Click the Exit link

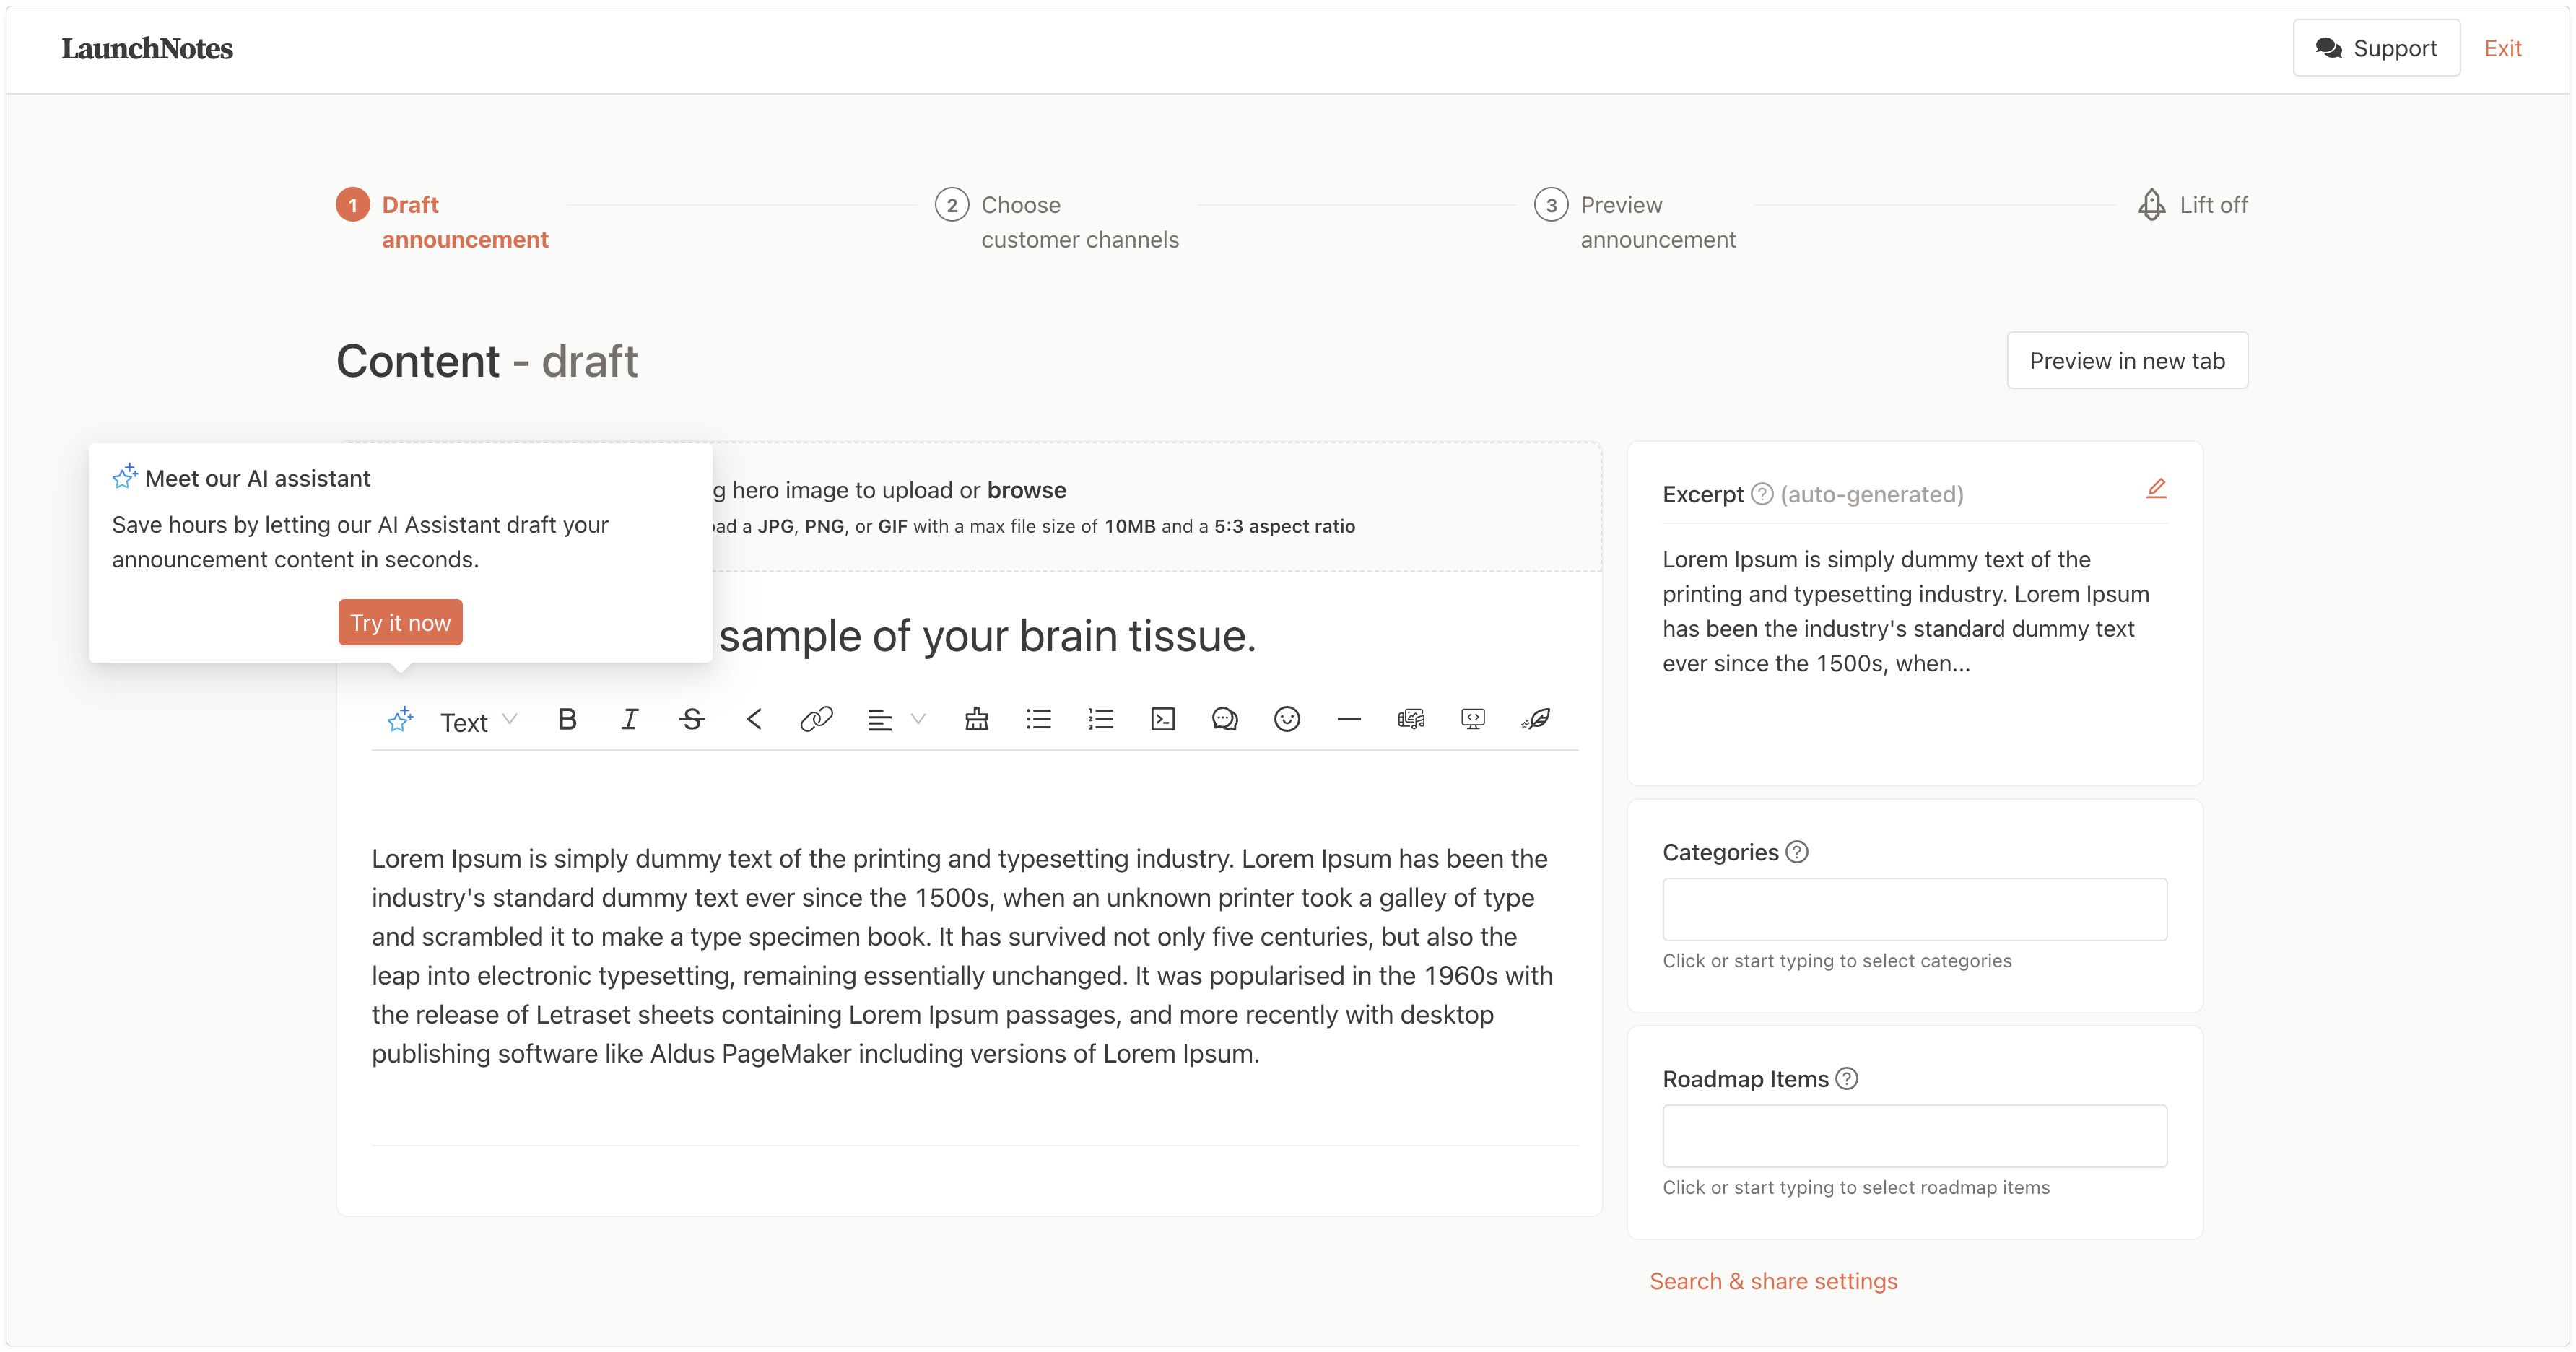click(x=2503, y=48)
